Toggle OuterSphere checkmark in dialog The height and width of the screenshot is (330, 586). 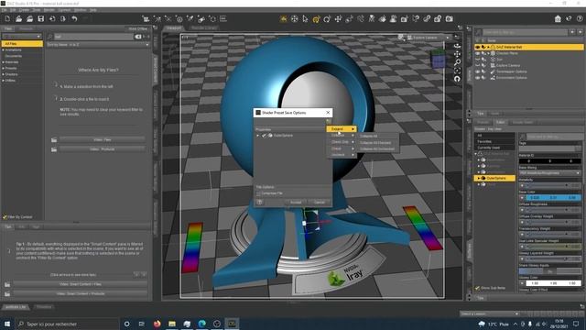(264, 136)
